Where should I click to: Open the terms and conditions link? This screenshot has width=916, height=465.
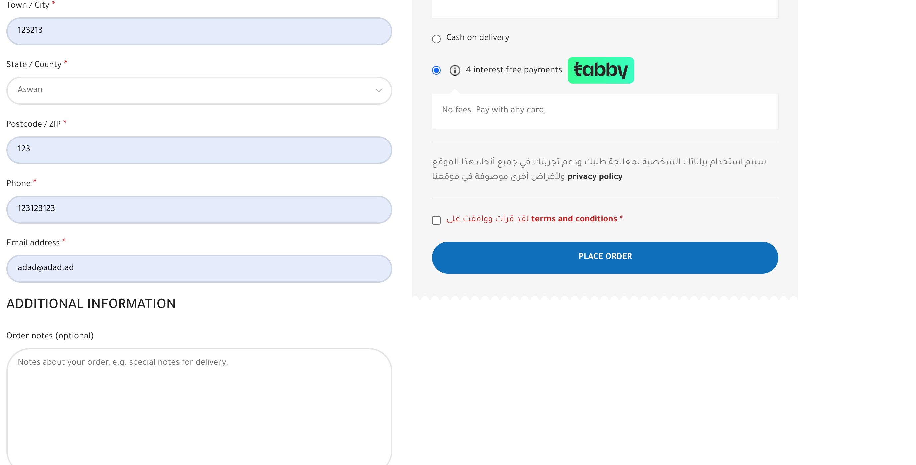574,218
